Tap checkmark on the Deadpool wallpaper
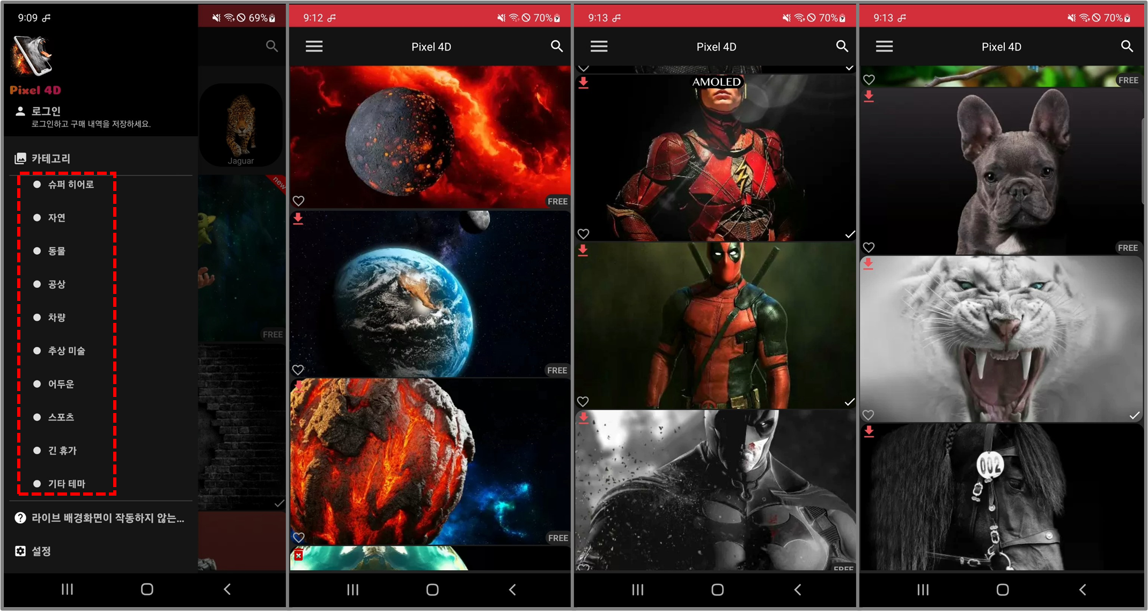1148x611 pixels. pyautogui.click(x=849, y=402)
